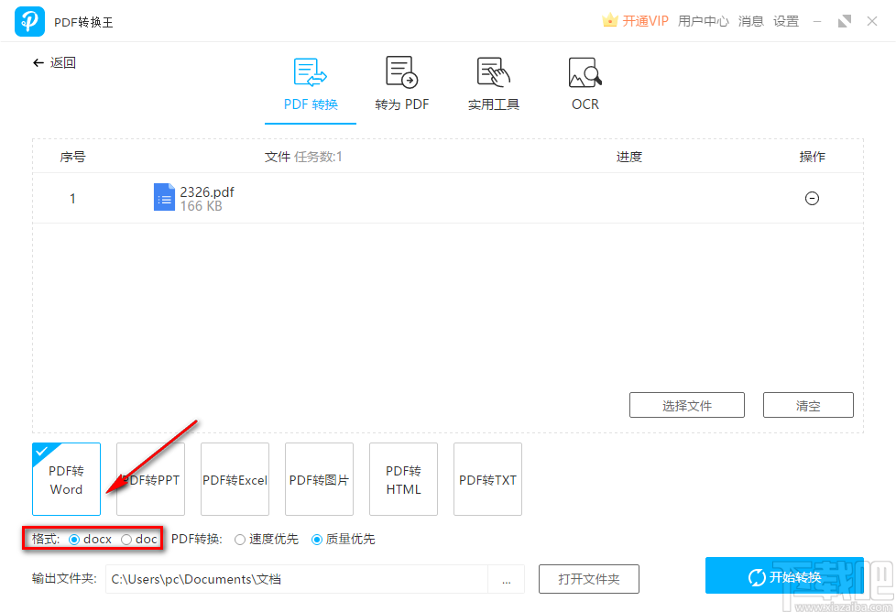Click the output folder path input field
896x612 pixels.
[293, 579]
